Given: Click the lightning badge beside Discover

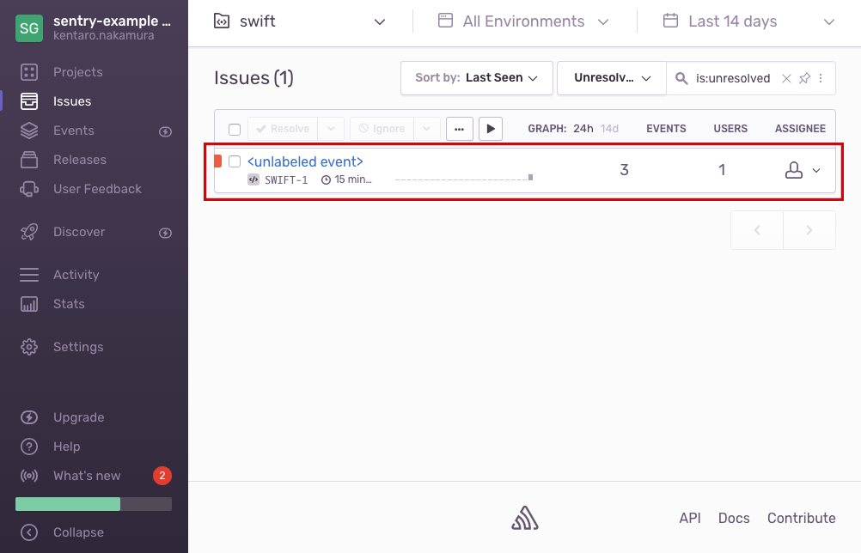Looking at the screenshot, I should 165,234.
